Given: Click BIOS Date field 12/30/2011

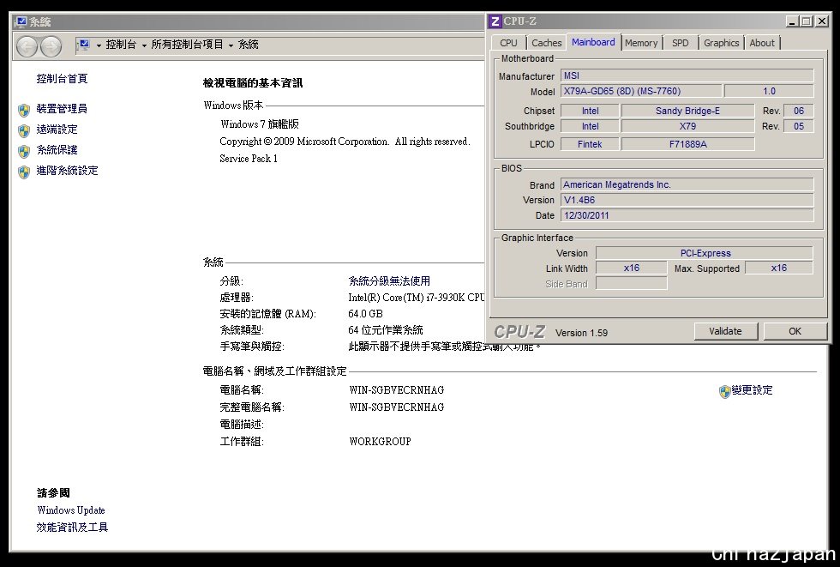Looking at the screenshot, I should [x=687, y=215].
